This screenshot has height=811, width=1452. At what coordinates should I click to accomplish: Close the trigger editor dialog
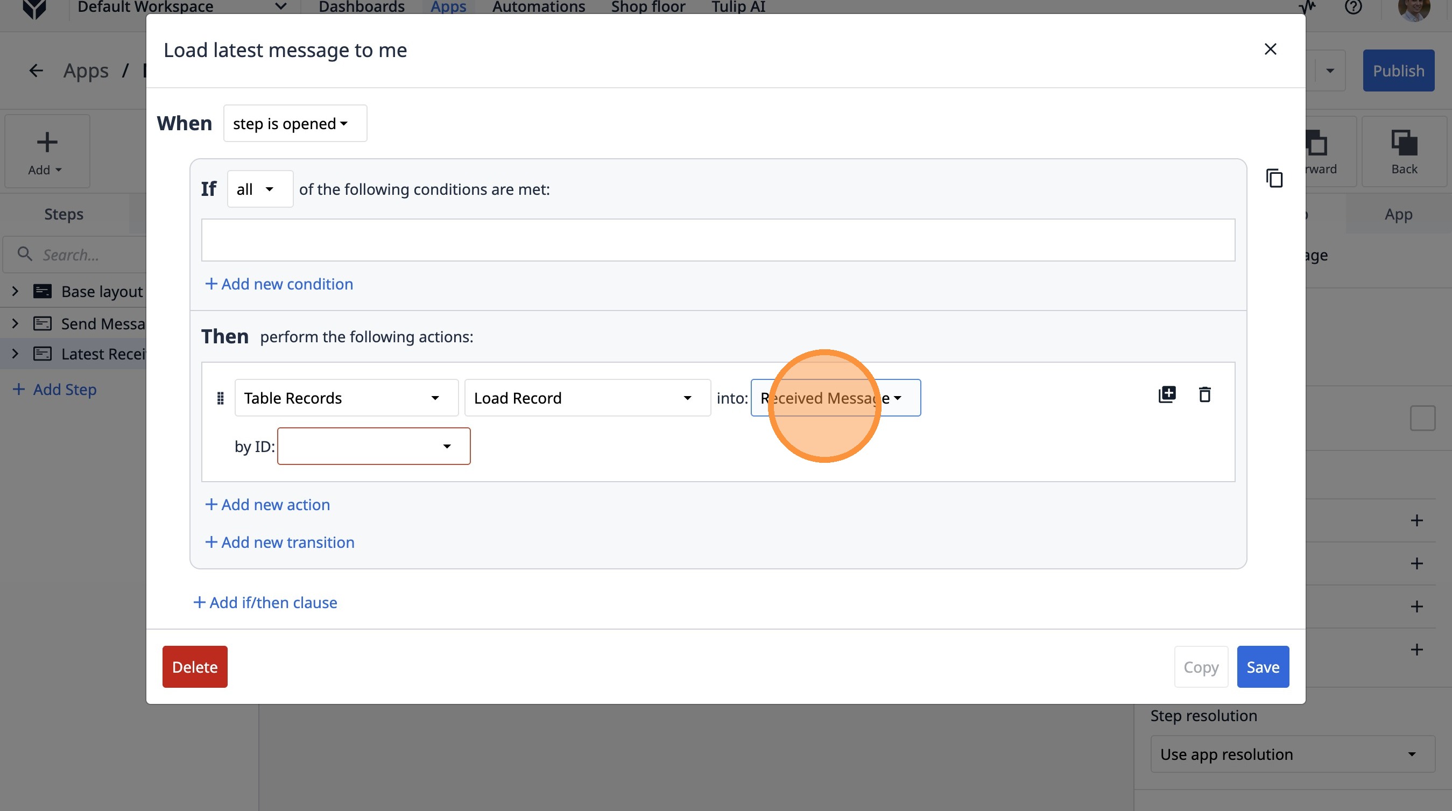tap(1270, 50)
